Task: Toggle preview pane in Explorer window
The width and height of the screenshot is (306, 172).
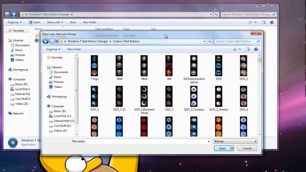Action: coord(263,22)
